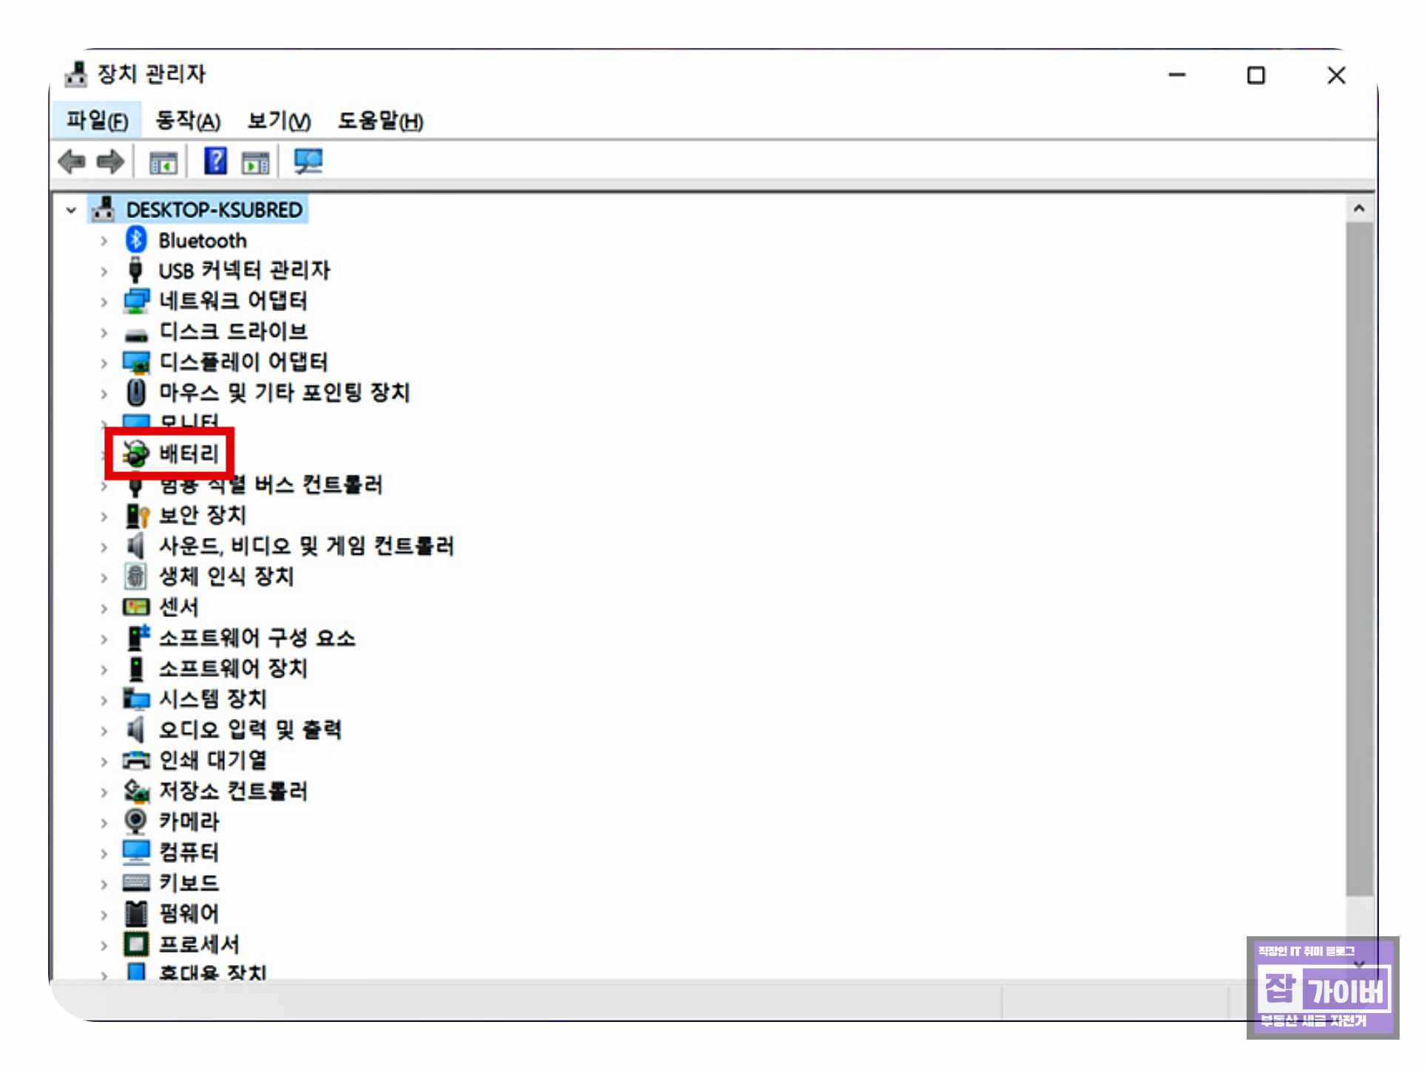This screenshot has width=1427, height=1070.
Task: Click the vertical scrollbar up arrow
Action: [x=1358, y=209]
